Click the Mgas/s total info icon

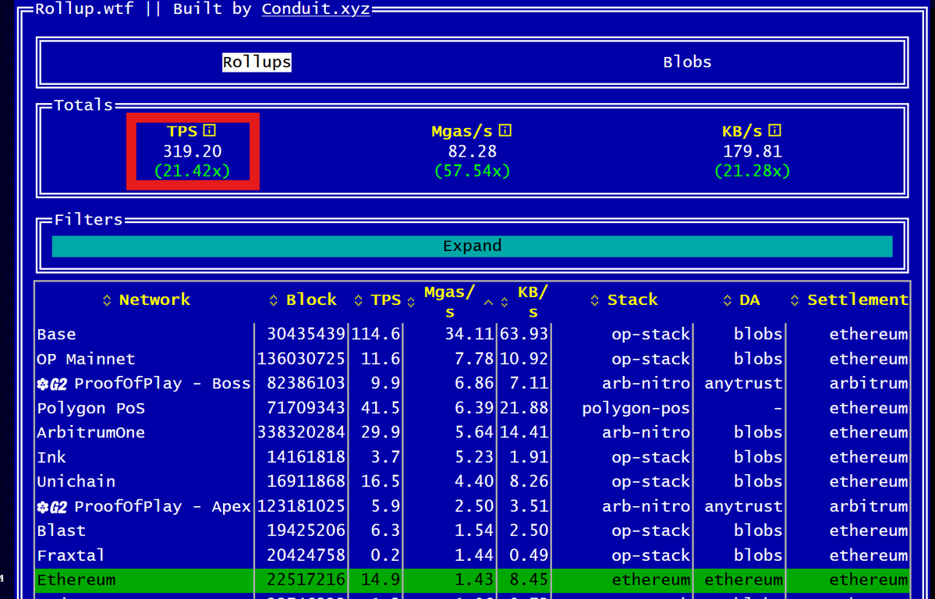pyautogui.click(x=505, y=130)
